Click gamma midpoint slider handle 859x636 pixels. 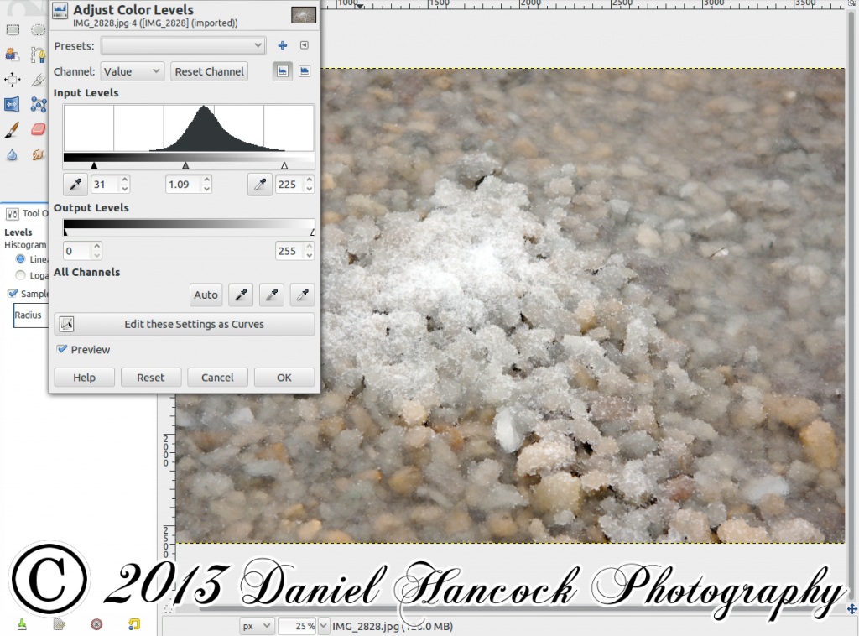pyautogui.click(x=185, y=165)
